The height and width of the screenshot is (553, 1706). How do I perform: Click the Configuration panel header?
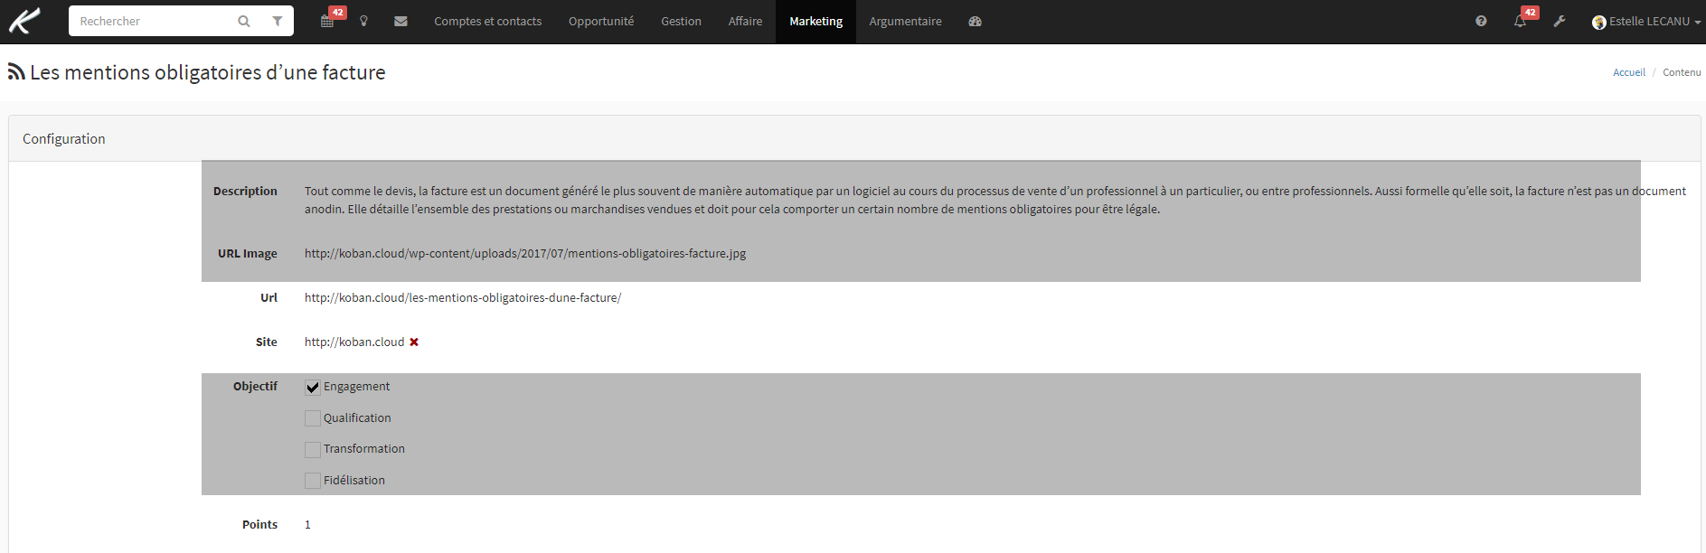854,138
